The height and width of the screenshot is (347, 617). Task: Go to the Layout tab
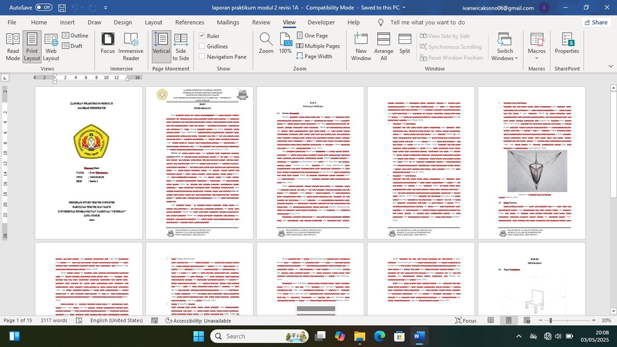click(x=154, y=22)
